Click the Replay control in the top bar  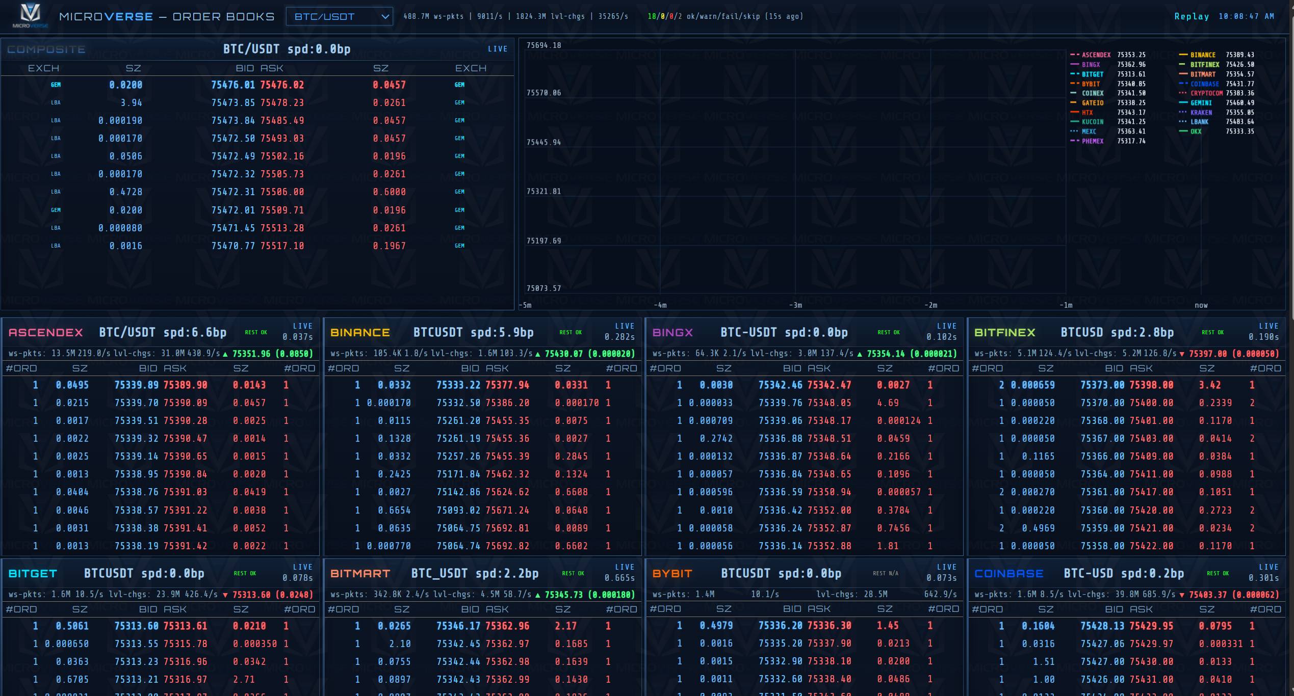click(1192, 16)
